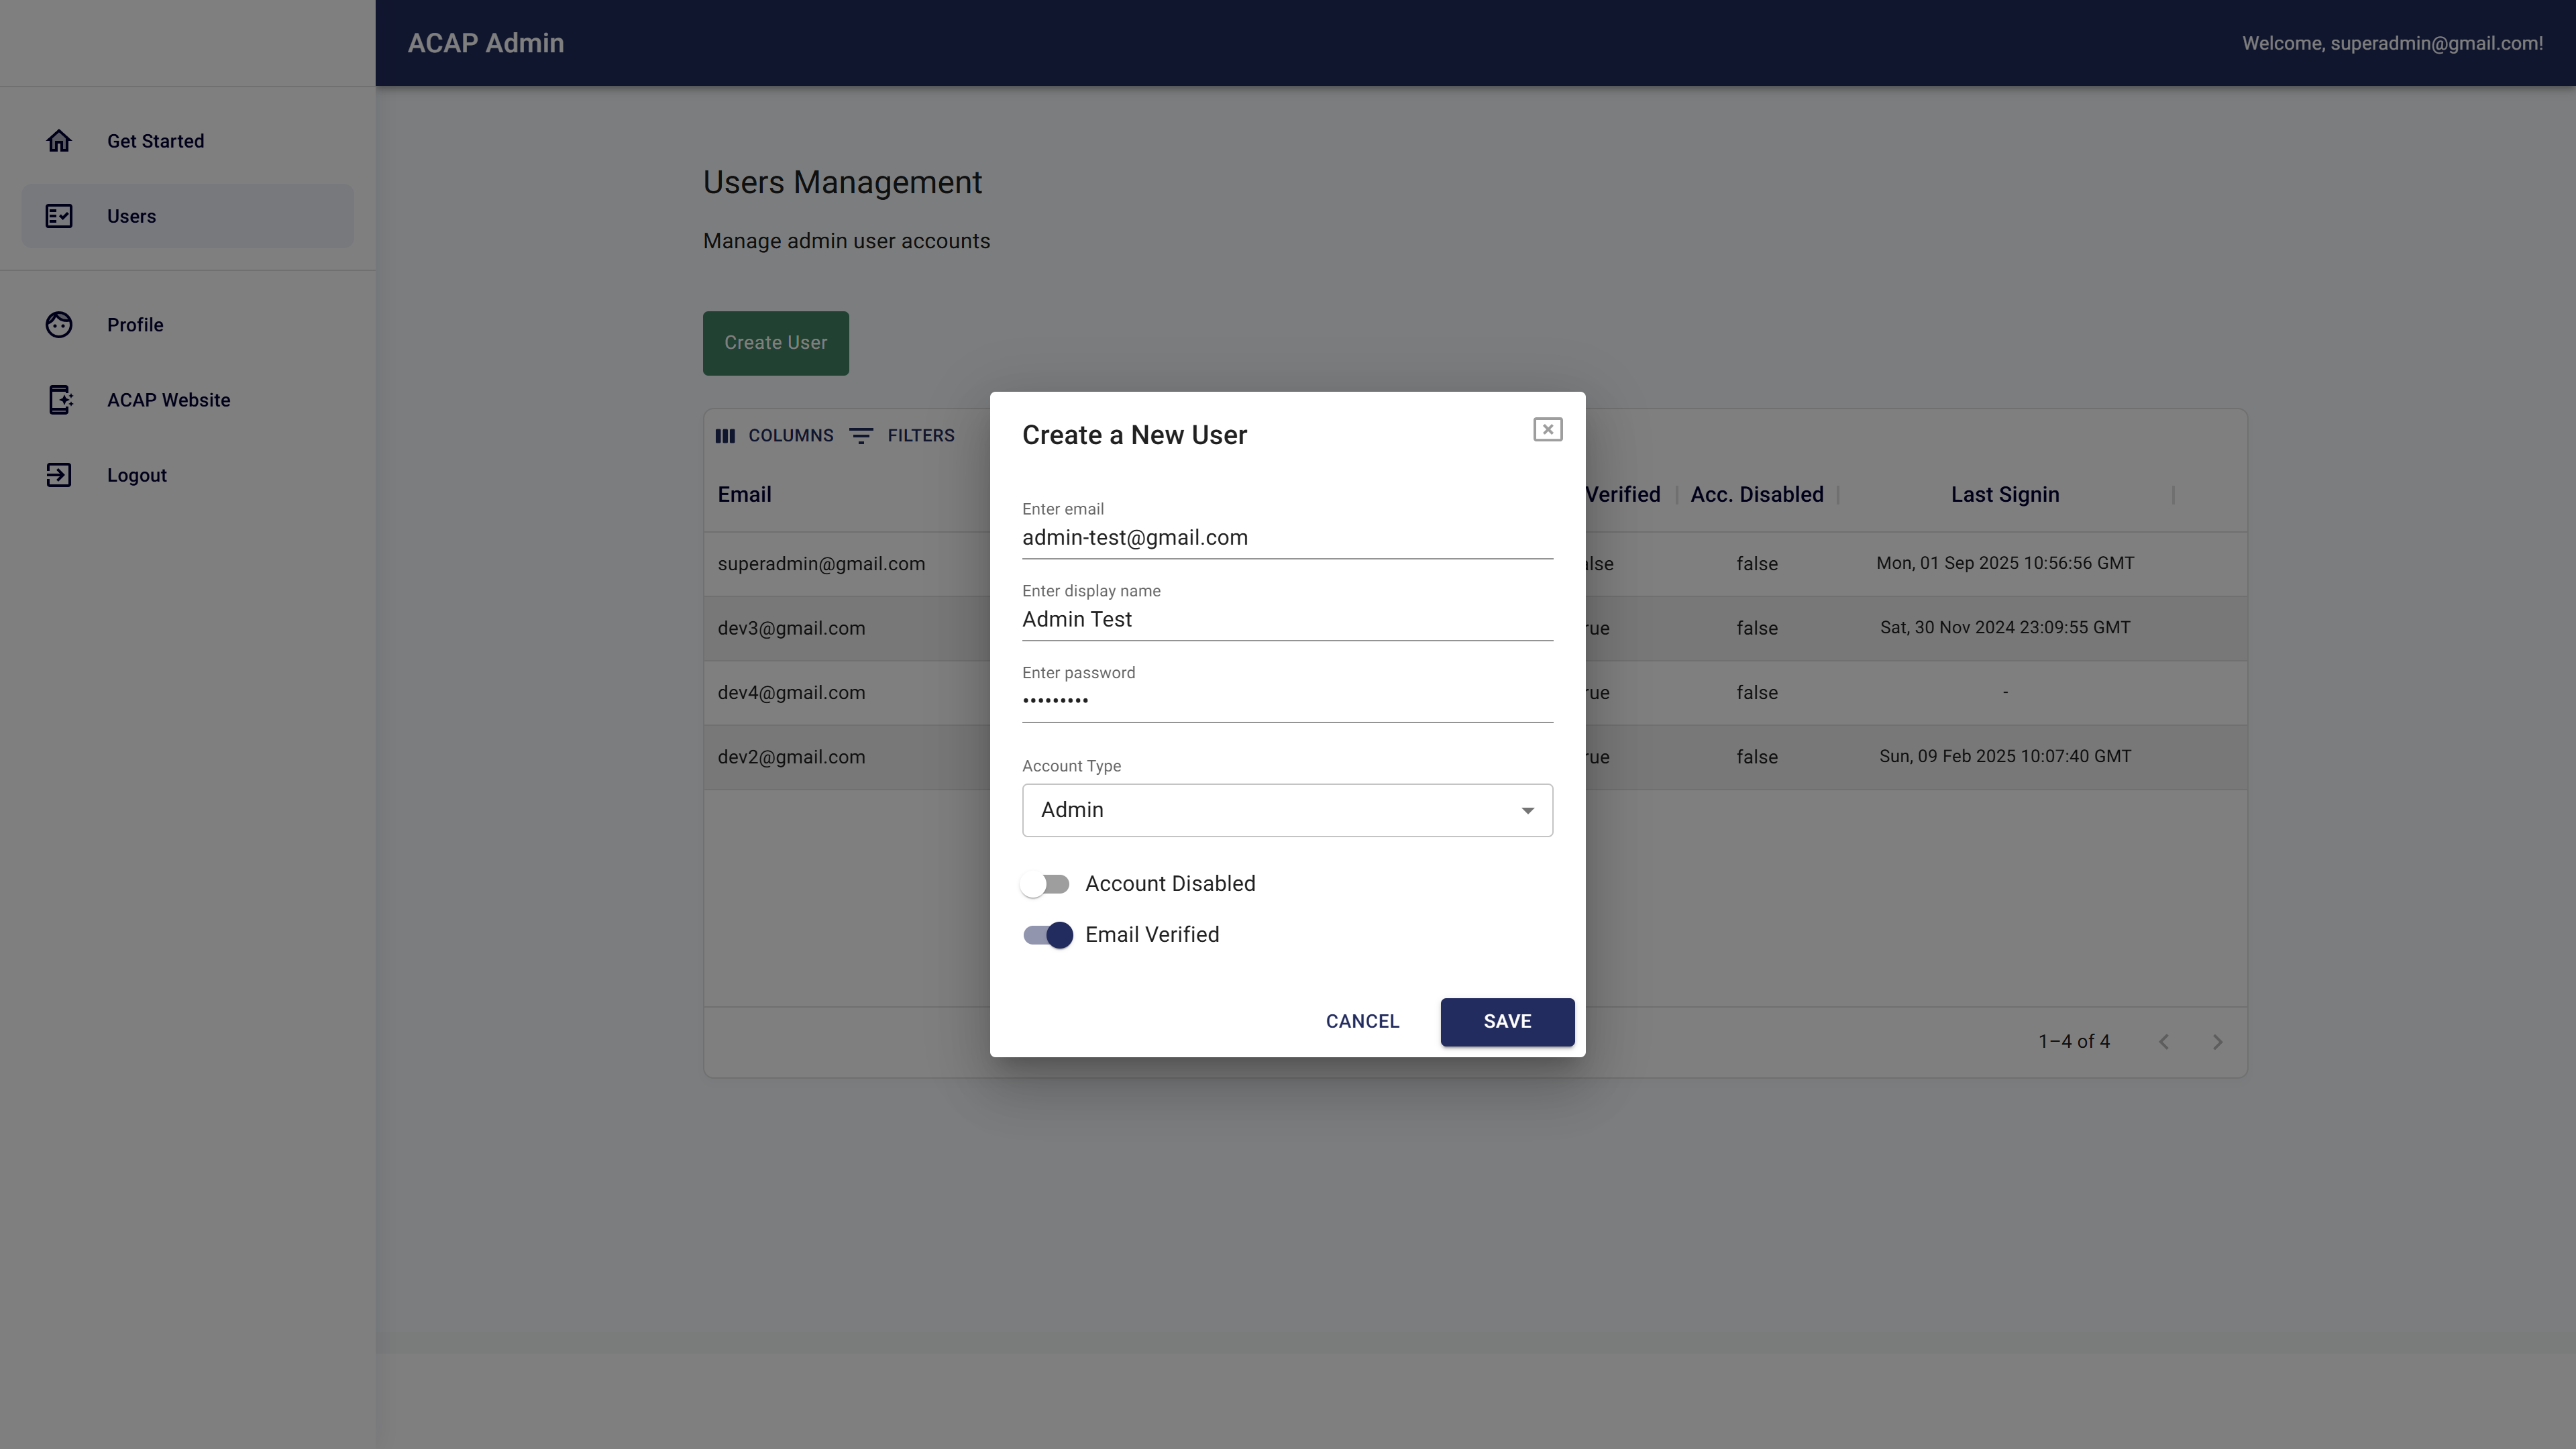This screenshot has height=1449, width=2576.
Task: Close the Create a New User dialog
Action: coord(1547,430)
